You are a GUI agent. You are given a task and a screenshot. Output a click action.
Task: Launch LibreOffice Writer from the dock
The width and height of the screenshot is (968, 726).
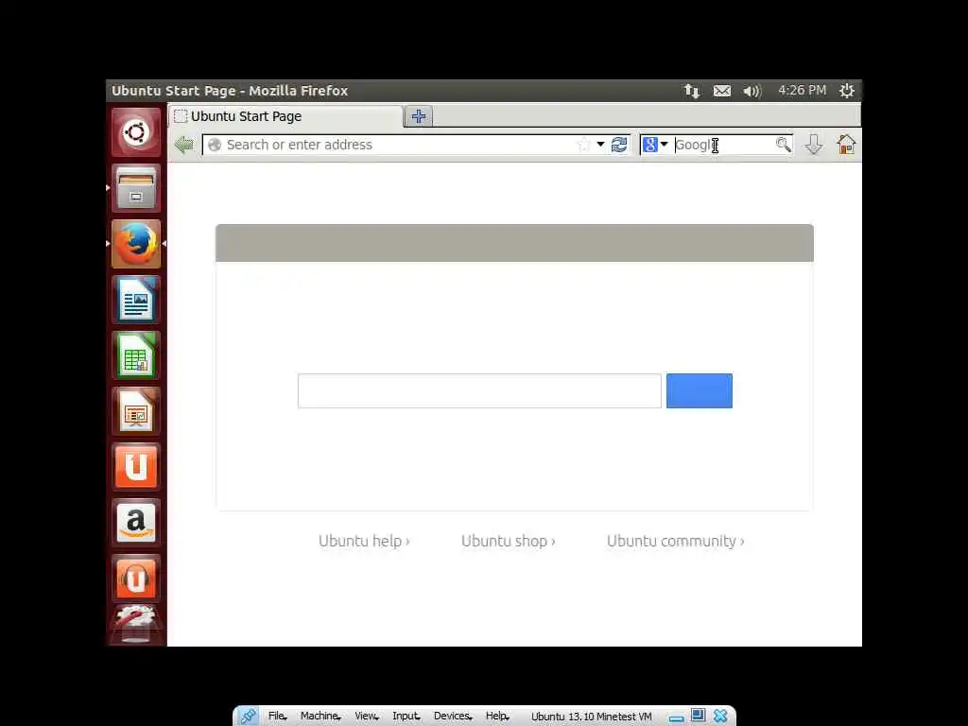136,300
